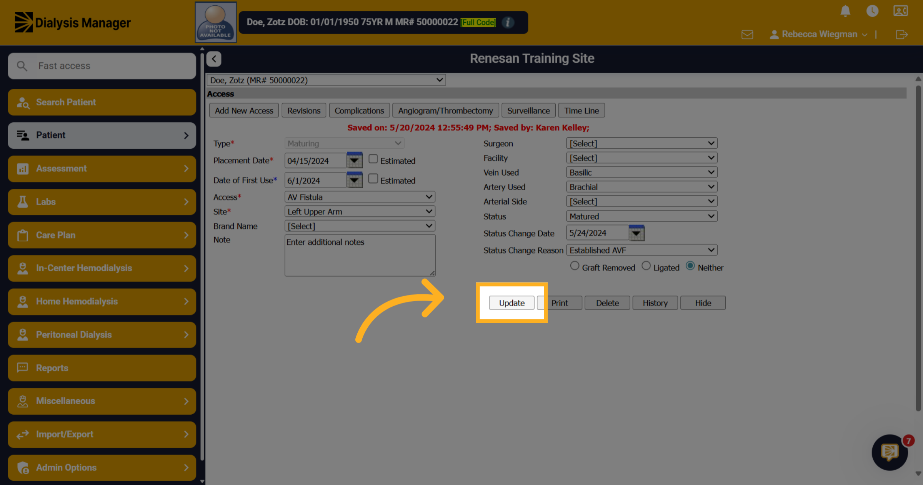Image resolution: width=923 pixels, height=485 pixels.
Task: Click the Delete button
Action: [x=607, y=303]
